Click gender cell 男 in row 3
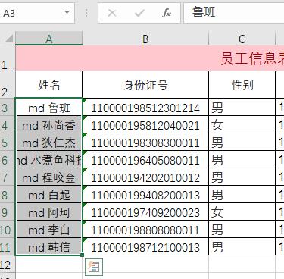Viewport: 284px width, 279px height. point(242,108)
